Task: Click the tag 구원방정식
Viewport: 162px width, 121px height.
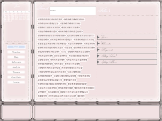Action: (42, 92)
